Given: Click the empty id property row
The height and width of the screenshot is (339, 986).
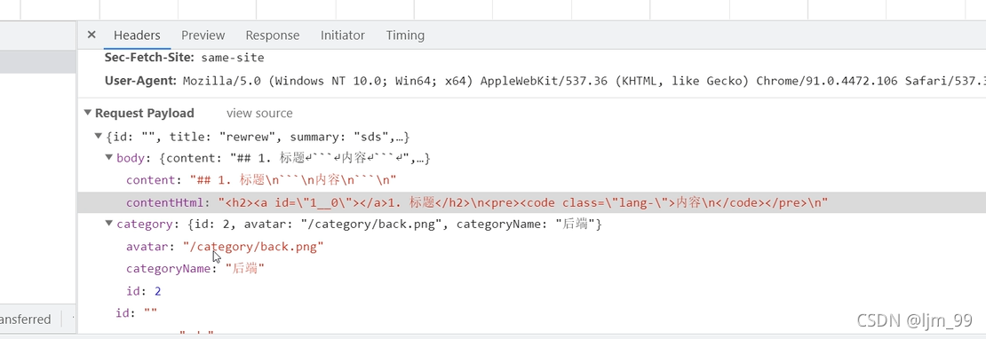Looking at the screenshot, I should [x=137, y=312].
